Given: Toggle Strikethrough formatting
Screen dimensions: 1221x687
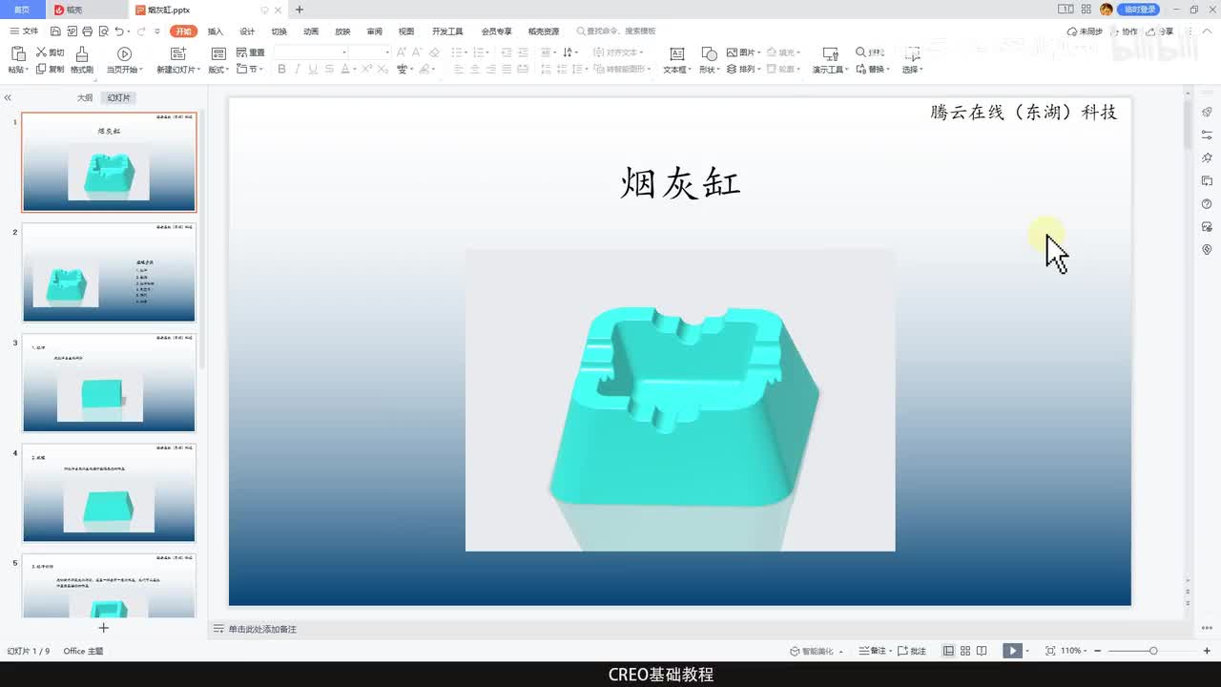Looking at the screenshot, I should pos(329,69).
